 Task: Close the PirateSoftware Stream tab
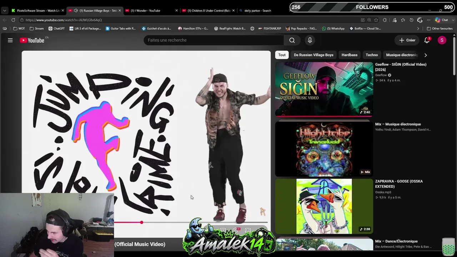[x=63, y=11]
